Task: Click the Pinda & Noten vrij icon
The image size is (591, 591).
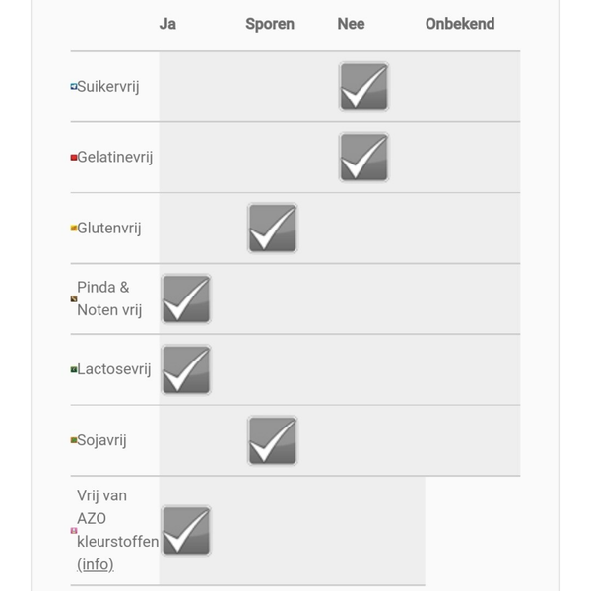Action: coord(74,298)
